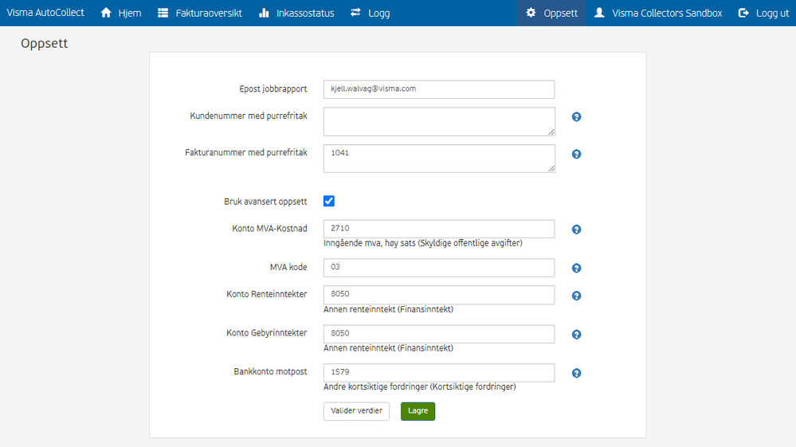Click the MVA kode field containing 03
796x447 pixels.
439,268
